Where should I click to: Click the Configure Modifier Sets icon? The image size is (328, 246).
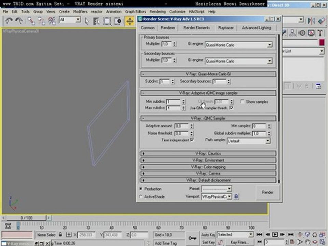point(318,86)
